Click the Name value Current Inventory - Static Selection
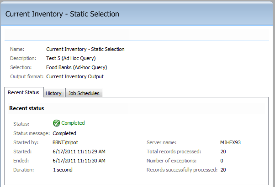The height and width of the screenshot is (187, 275). click(85, 49)
